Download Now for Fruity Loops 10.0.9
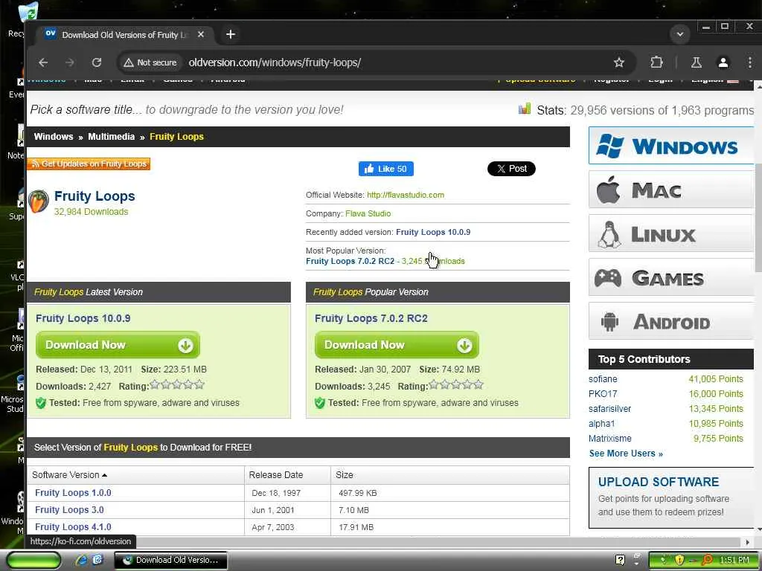Viewport: 762px width, 571px height. coord(118,345)
